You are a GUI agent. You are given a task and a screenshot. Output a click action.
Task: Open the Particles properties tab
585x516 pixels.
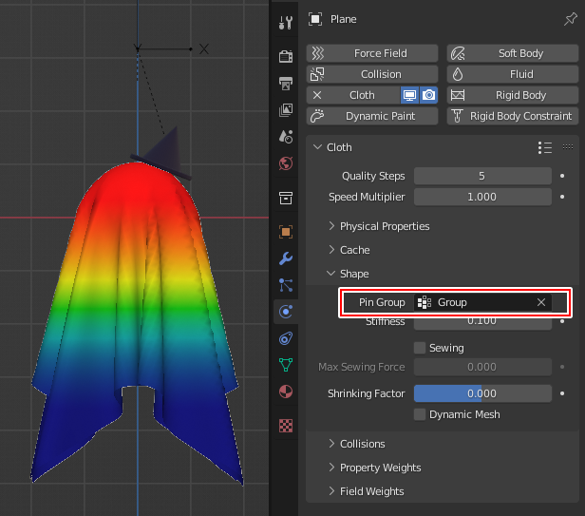coord(285,285)
